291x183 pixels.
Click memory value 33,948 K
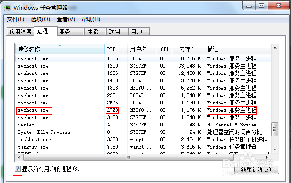190,66
